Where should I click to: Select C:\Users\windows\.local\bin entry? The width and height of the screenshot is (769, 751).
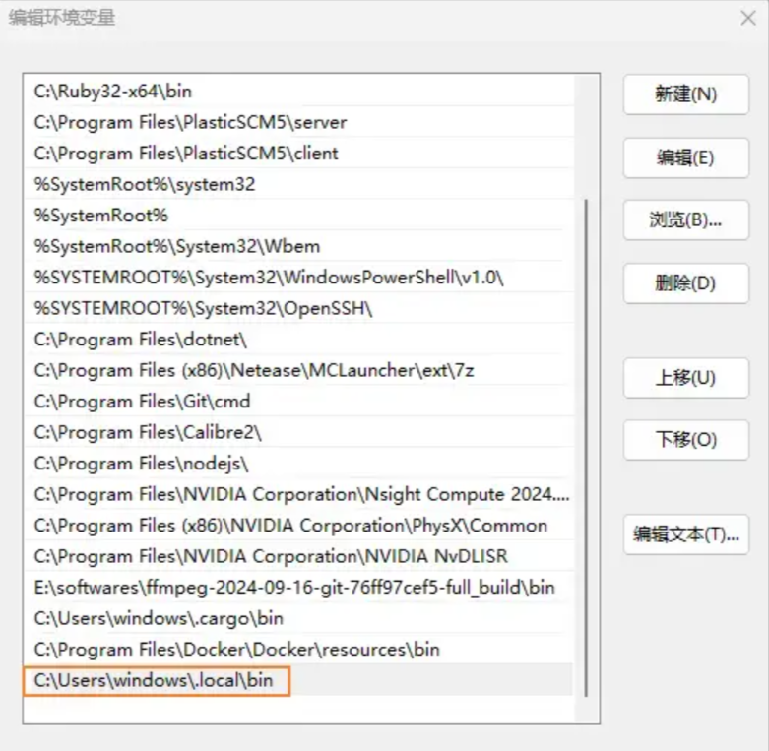298,680
